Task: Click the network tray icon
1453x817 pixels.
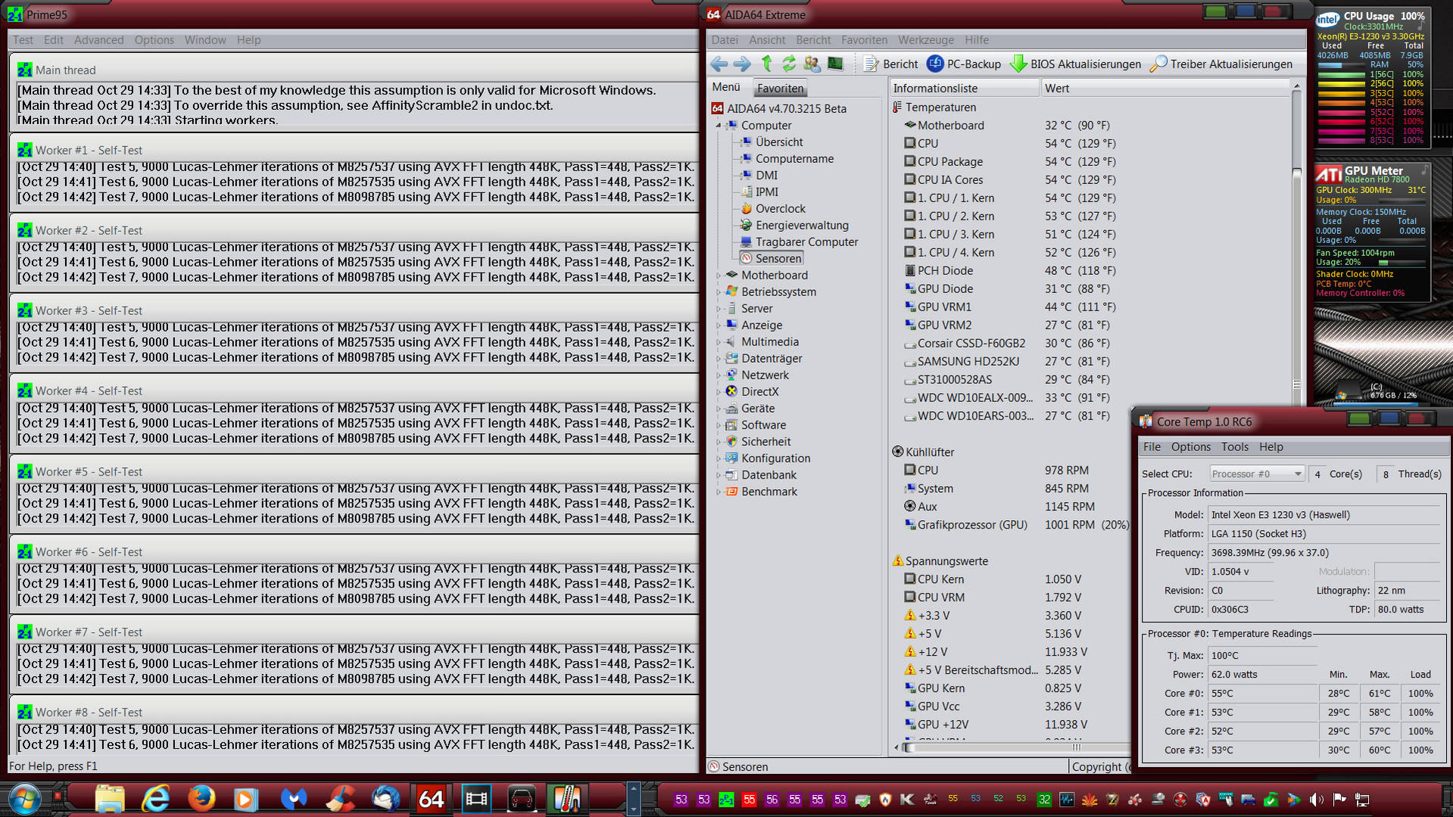Action: coord(1362,800)
